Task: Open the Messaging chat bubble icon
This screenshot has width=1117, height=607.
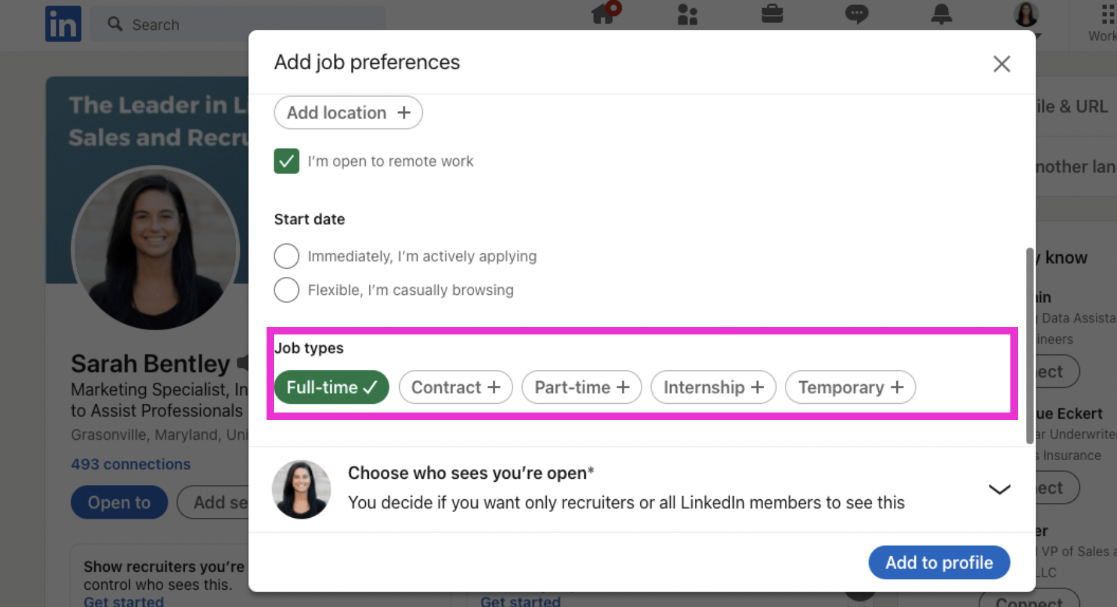Action: pyautogui.click(x=857, y=14)
